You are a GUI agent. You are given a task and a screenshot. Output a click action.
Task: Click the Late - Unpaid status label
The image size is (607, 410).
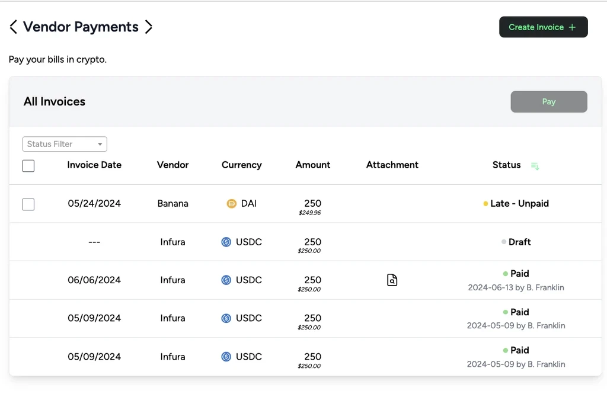520,204
